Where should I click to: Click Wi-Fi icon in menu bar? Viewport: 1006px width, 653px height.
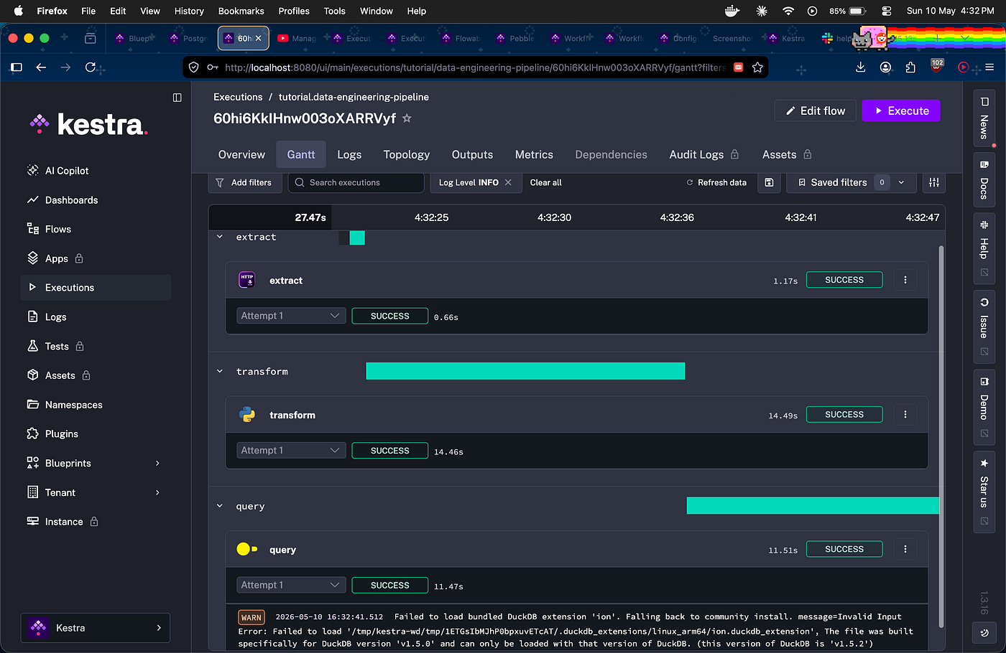(788, 11)
